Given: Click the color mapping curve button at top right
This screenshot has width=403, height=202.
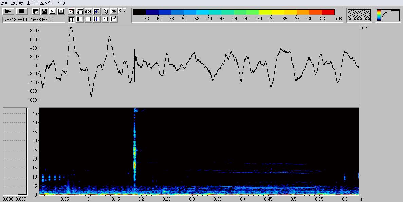Looking at the screenshot, I should pos(388,16).
